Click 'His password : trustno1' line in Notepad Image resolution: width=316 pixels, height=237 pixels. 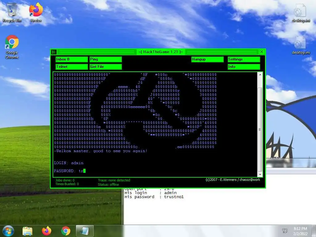[x=154, y=197]
